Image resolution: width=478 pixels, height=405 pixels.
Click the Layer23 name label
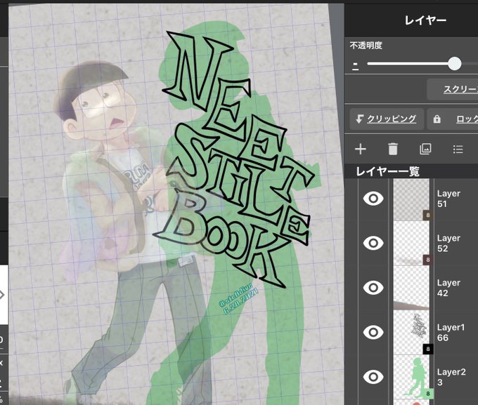(x=451, y=377)
